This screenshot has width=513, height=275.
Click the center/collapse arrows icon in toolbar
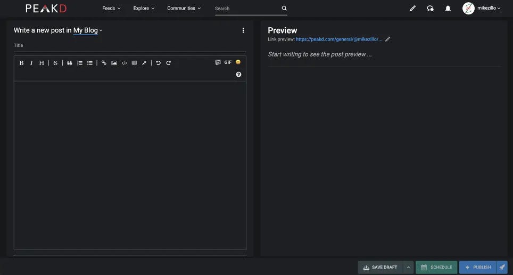(x=144, y=63)
